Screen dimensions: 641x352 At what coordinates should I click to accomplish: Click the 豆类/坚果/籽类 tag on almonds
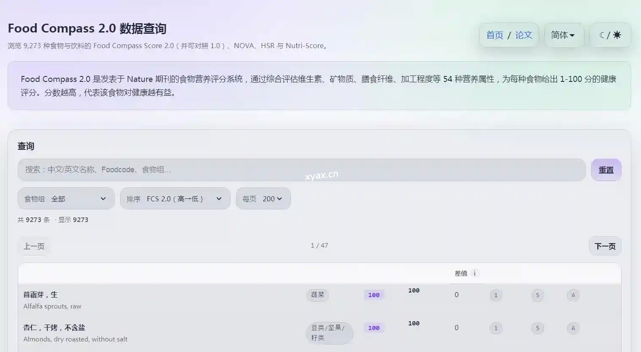(329, 333)
